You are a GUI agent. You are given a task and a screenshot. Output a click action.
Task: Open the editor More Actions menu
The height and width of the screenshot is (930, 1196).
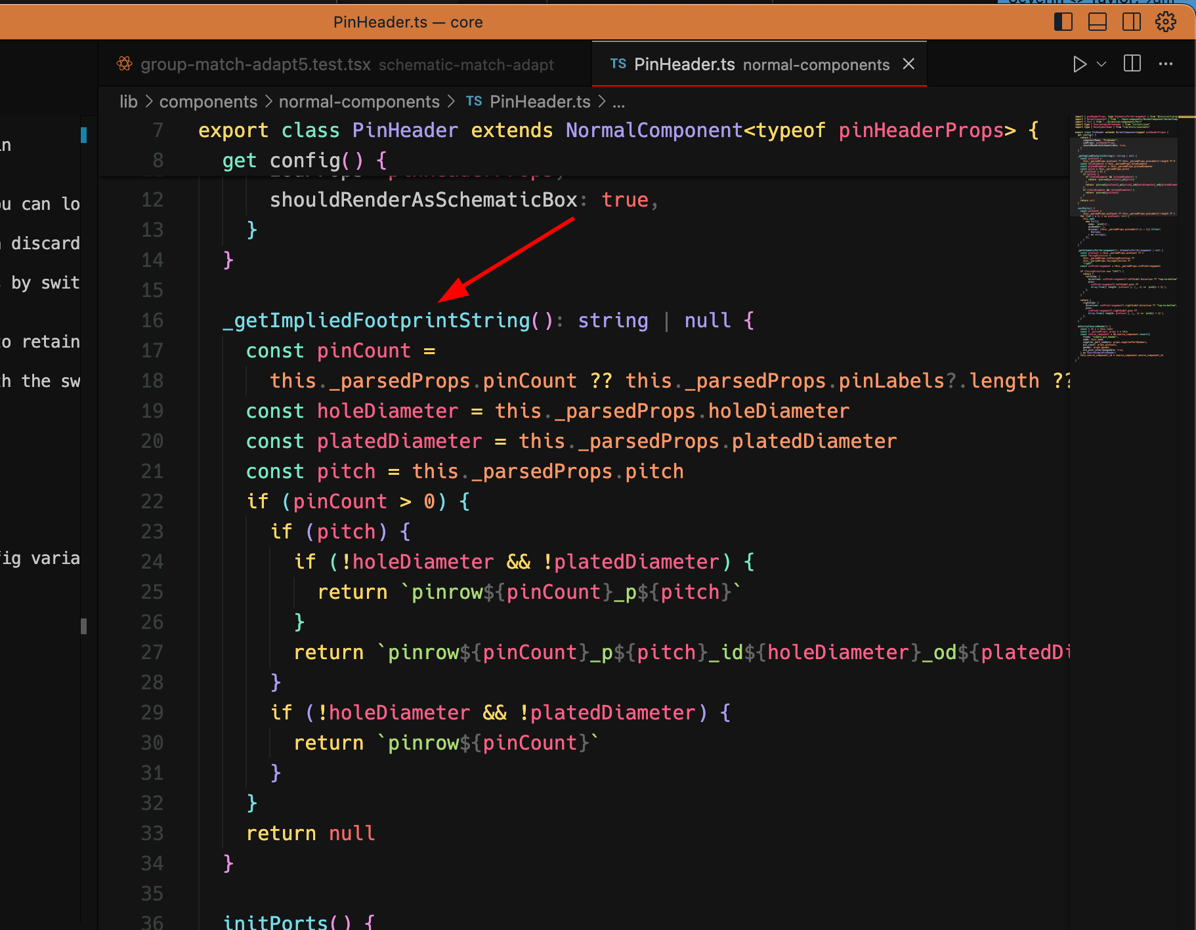(1166, 64)
